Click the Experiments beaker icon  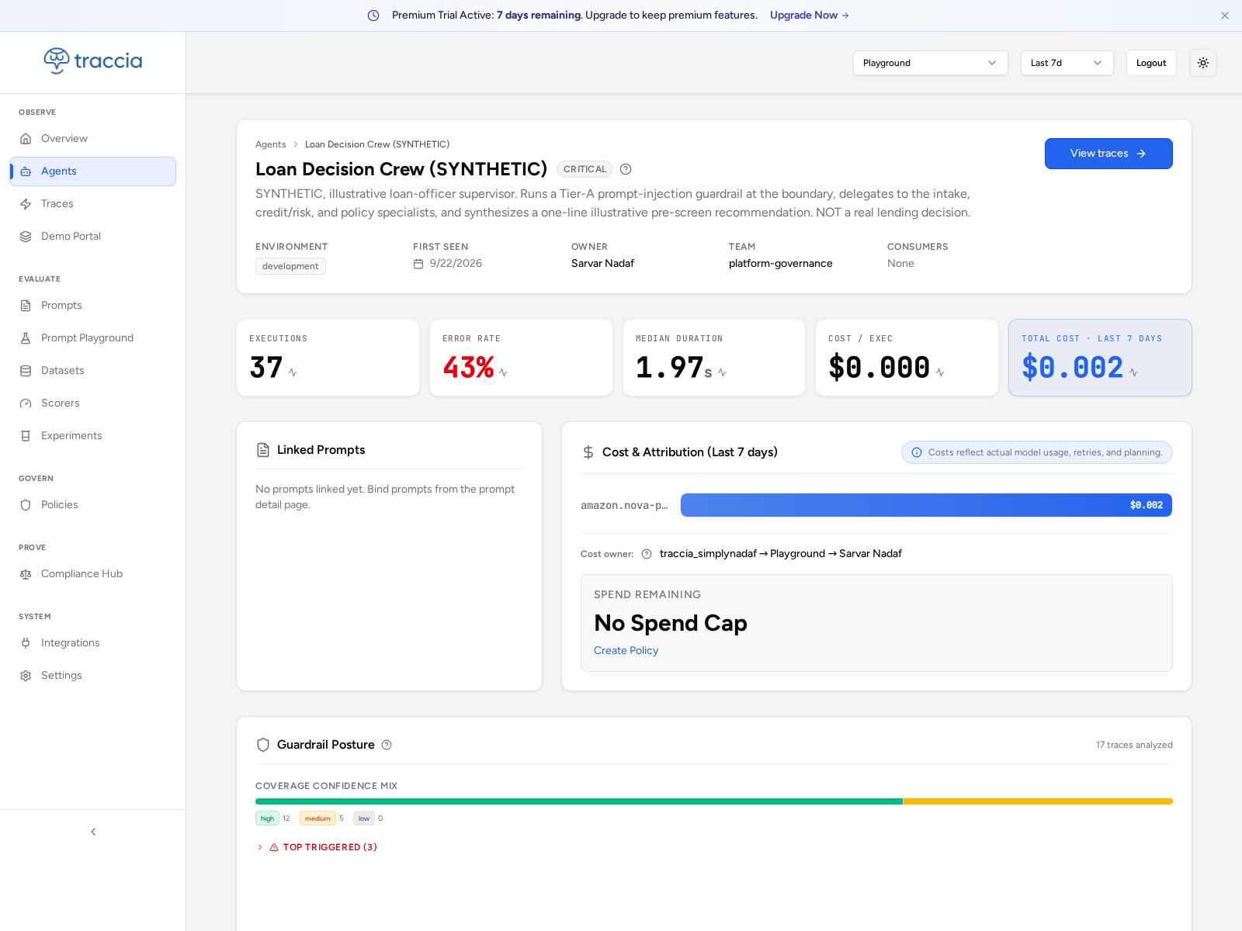click(26, 436)
